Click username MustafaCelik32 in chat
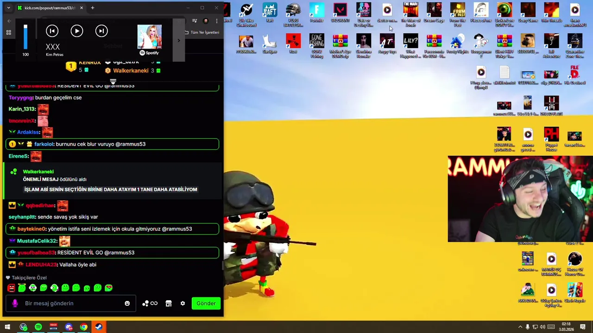The image size is (593, 333). point(37,240)
